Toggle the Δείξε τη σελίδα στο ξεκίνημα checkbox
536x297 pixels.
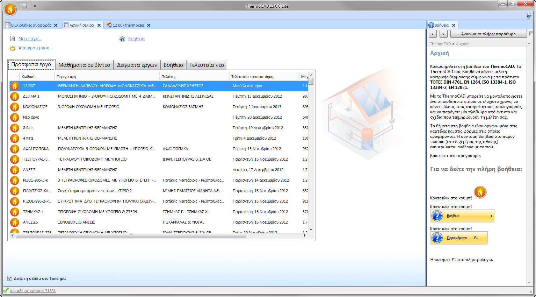[x=10, y=278]
